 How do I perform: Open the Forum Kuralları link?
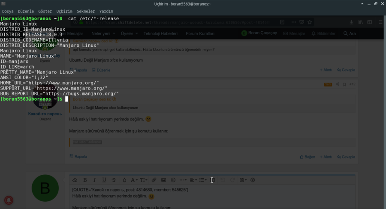point(200,33)
